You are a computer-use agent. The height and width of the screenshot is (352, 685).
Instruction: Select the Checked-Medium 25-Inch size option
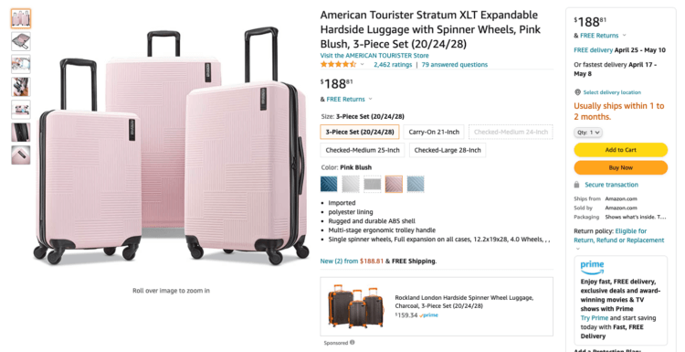363,150
